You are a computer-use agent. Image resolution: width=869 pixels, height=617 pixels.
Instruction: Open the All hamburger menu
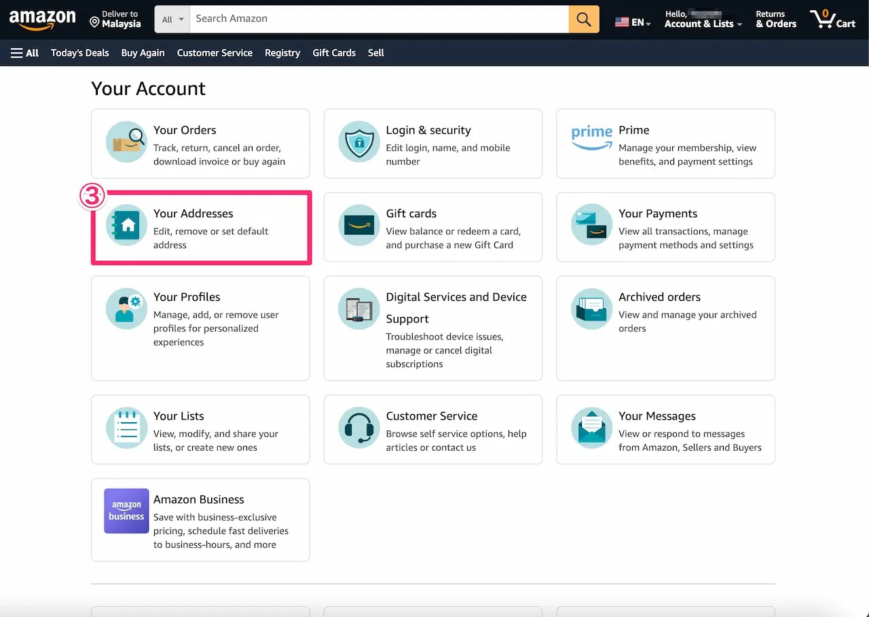coord(24,52)
